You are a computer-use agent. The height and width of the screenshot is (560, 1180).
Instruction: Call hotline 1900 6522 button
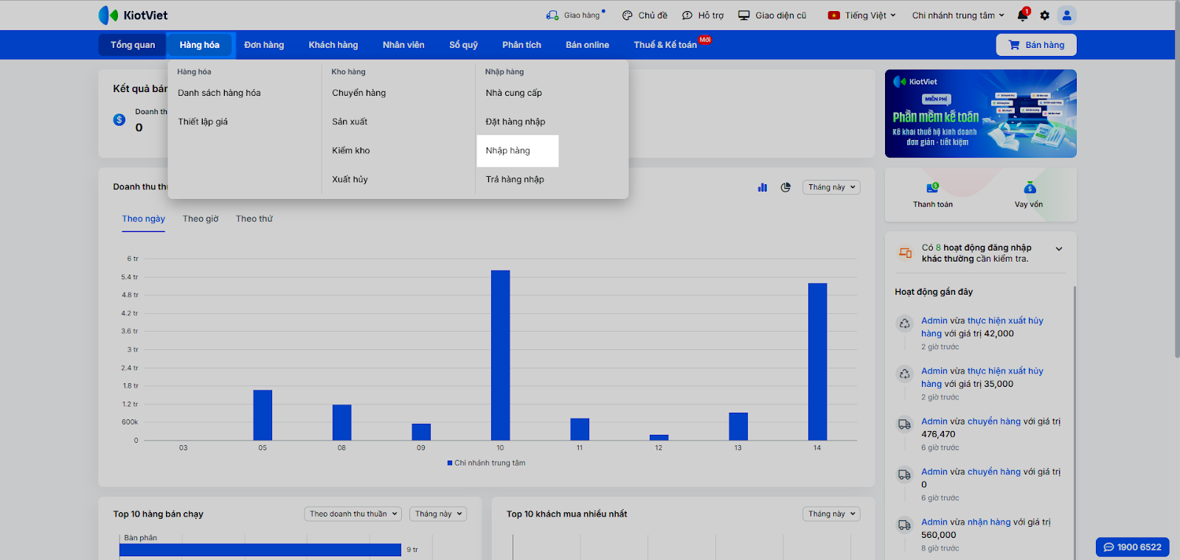point(1133,547)
